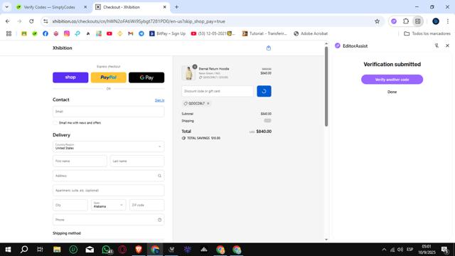Open the tab search dropdown arrow
The height and width of the screenshot is (256, 455).
(x=6, y=7)
